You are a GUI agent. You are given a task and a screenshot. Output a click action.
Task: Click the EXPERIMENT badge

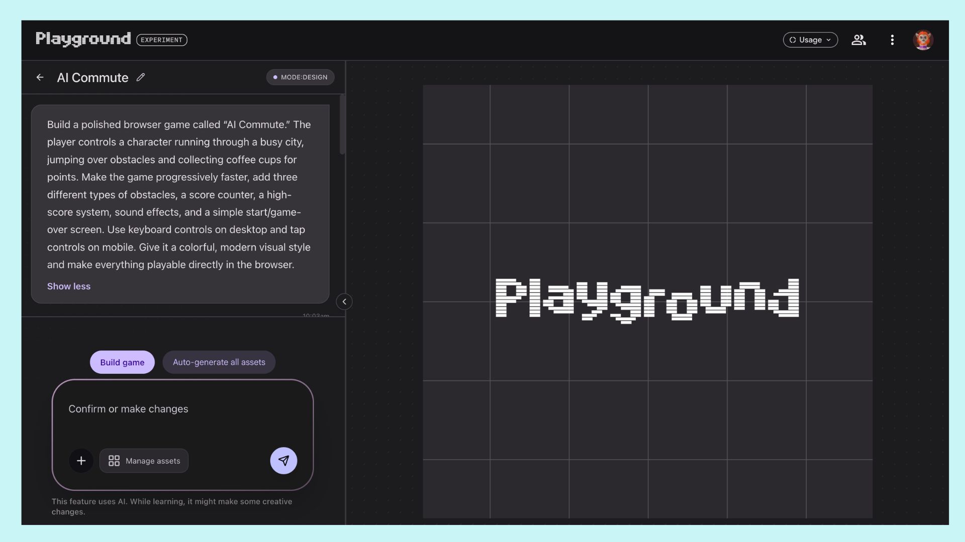pos(162,40)
